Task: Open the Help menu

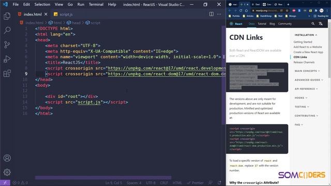Action: [x=112, y=4]
